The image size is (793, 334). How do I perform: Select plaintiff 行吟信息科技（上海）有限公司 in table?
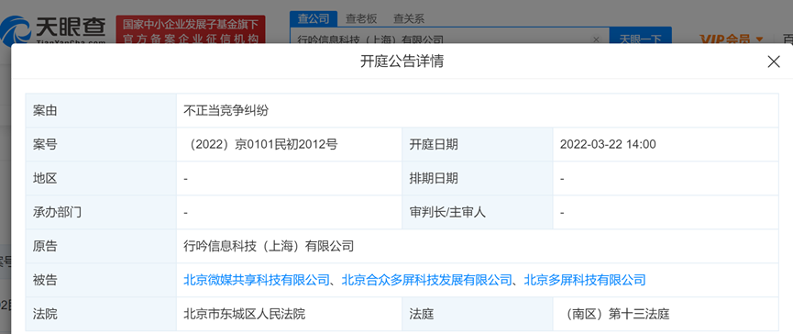click(x=269, y=247)
